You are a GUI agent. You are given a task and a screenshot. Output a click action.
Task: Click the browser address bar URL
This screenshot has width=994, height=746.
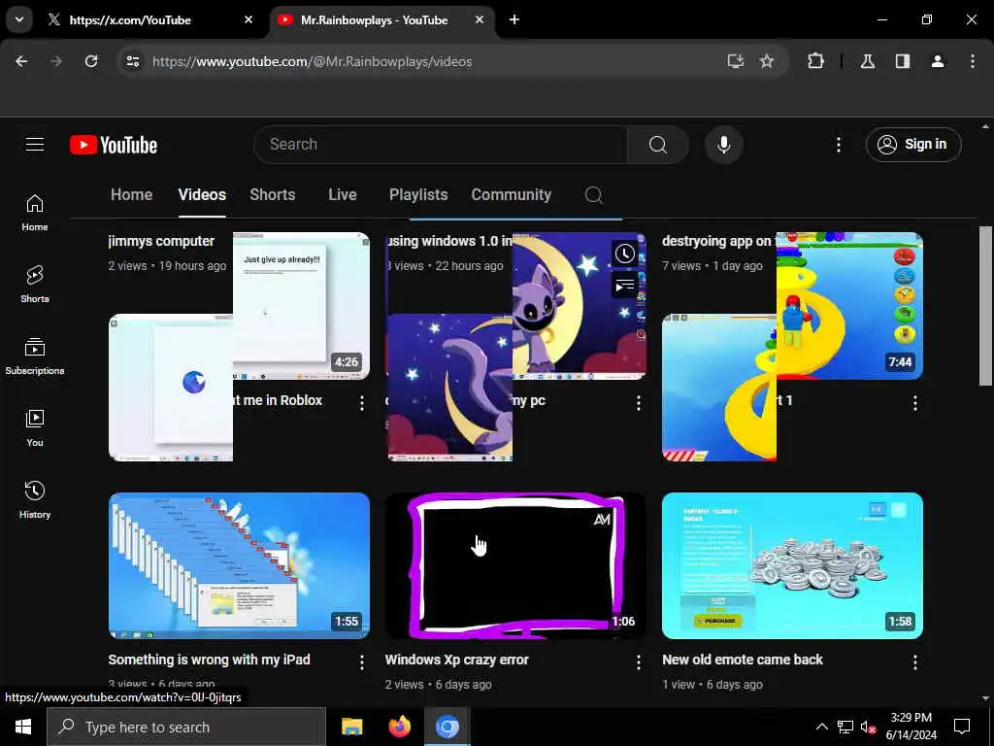click(x=312, y=61)
